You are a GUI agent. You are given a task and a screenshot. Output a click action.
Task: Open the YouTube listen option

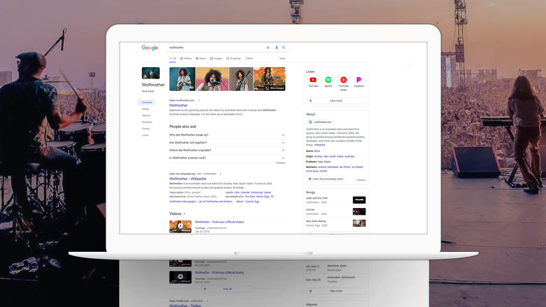pos(313,82)
